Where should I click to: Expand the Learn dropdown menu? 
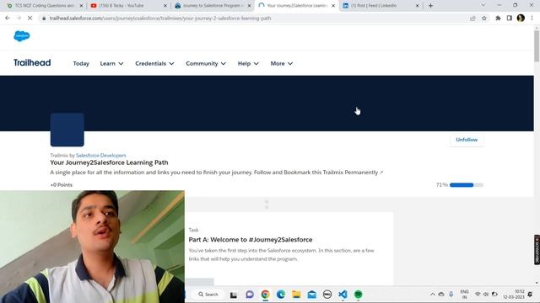coord(111,64)
